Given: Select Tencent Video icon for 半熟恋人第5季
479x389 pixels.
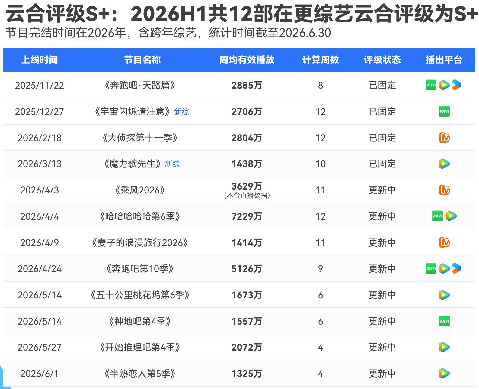Looking at the screenshot, I should click(x=444, y=374).
